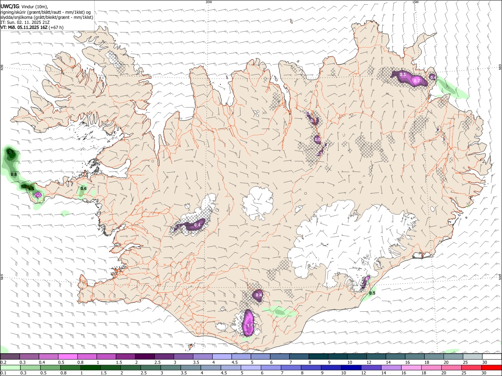Click the UWC/IG title text
The width and height of the screenshot is (502, 376).
click(9, 7)
